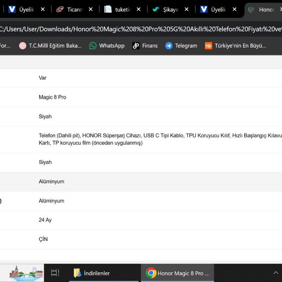
Task: Open the Telegram bookmark
Action: pyautogui.click(x=181, y=46)
